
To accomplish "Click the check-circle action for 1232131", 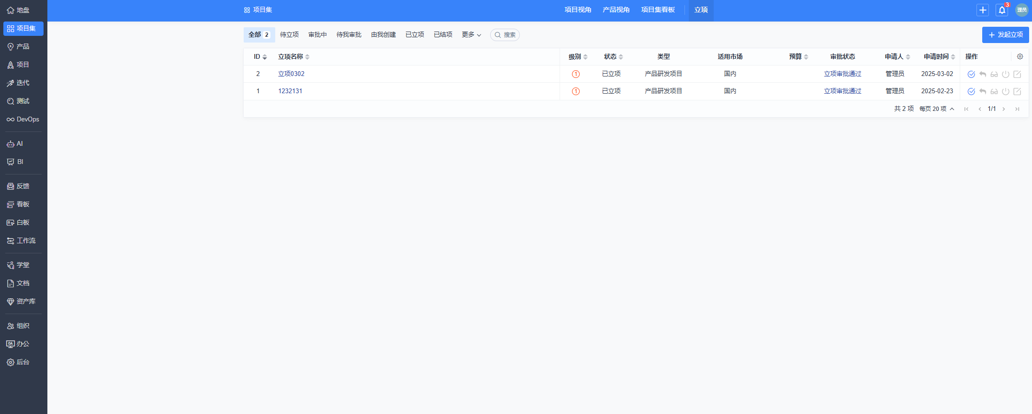I will (x=971, y=91).
